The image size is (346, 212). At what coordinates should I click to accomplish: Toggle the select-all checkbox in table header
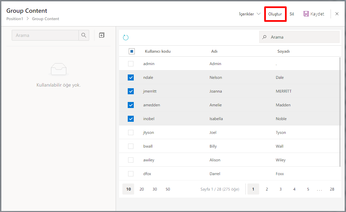click(132, 51)
